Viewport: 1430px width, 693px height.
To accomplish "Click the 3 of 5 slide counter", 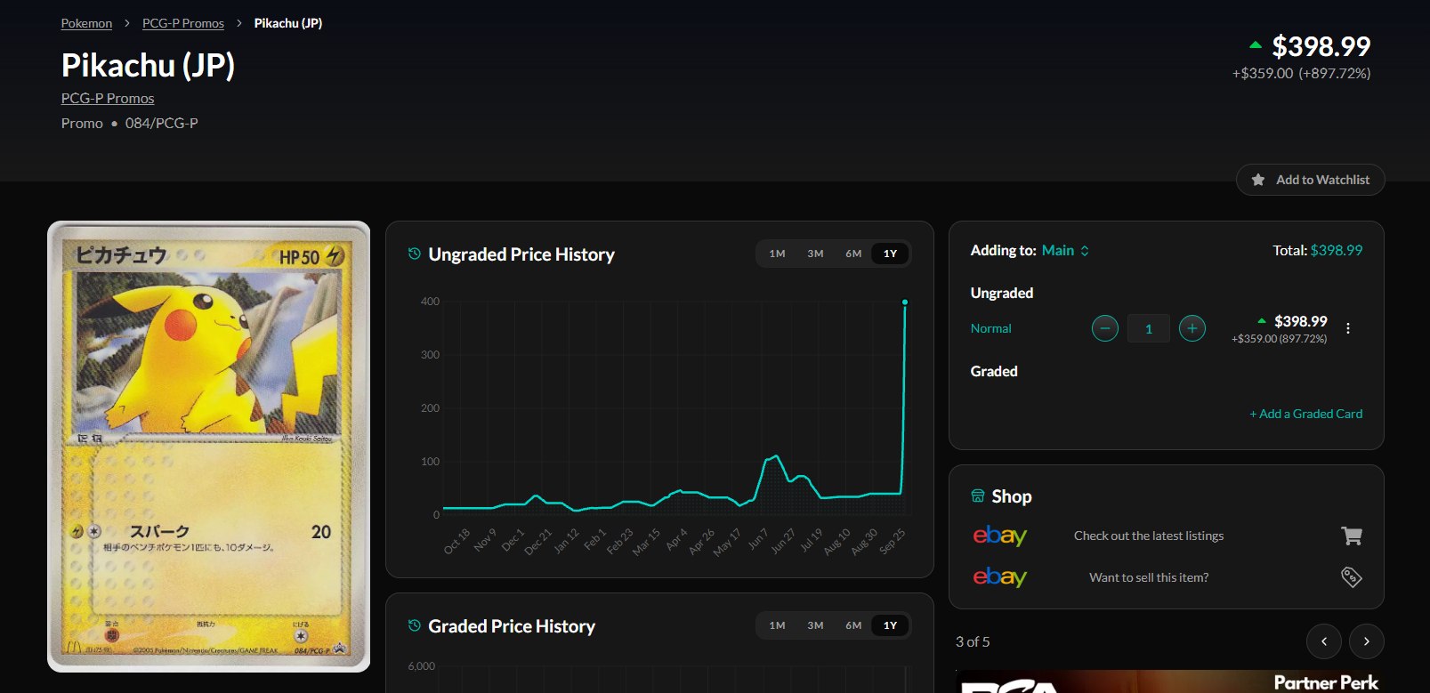I will coord(973,641).
